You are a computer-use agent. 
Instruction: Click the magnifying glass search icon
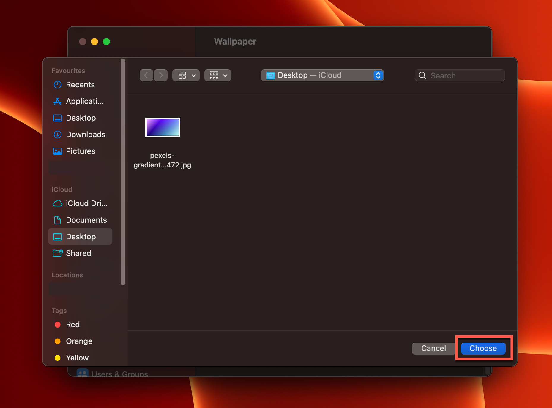(x=422, y=75)
